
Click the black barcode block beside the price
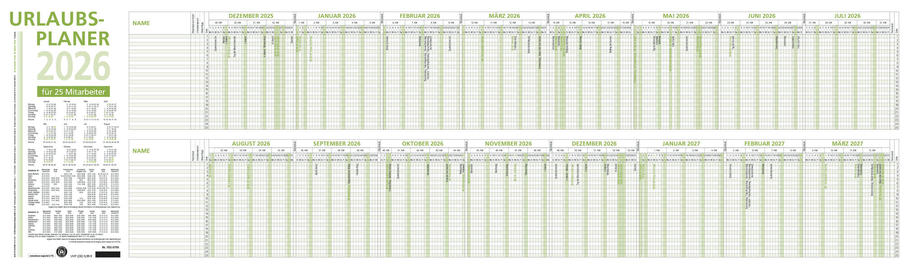coord(108,255)
